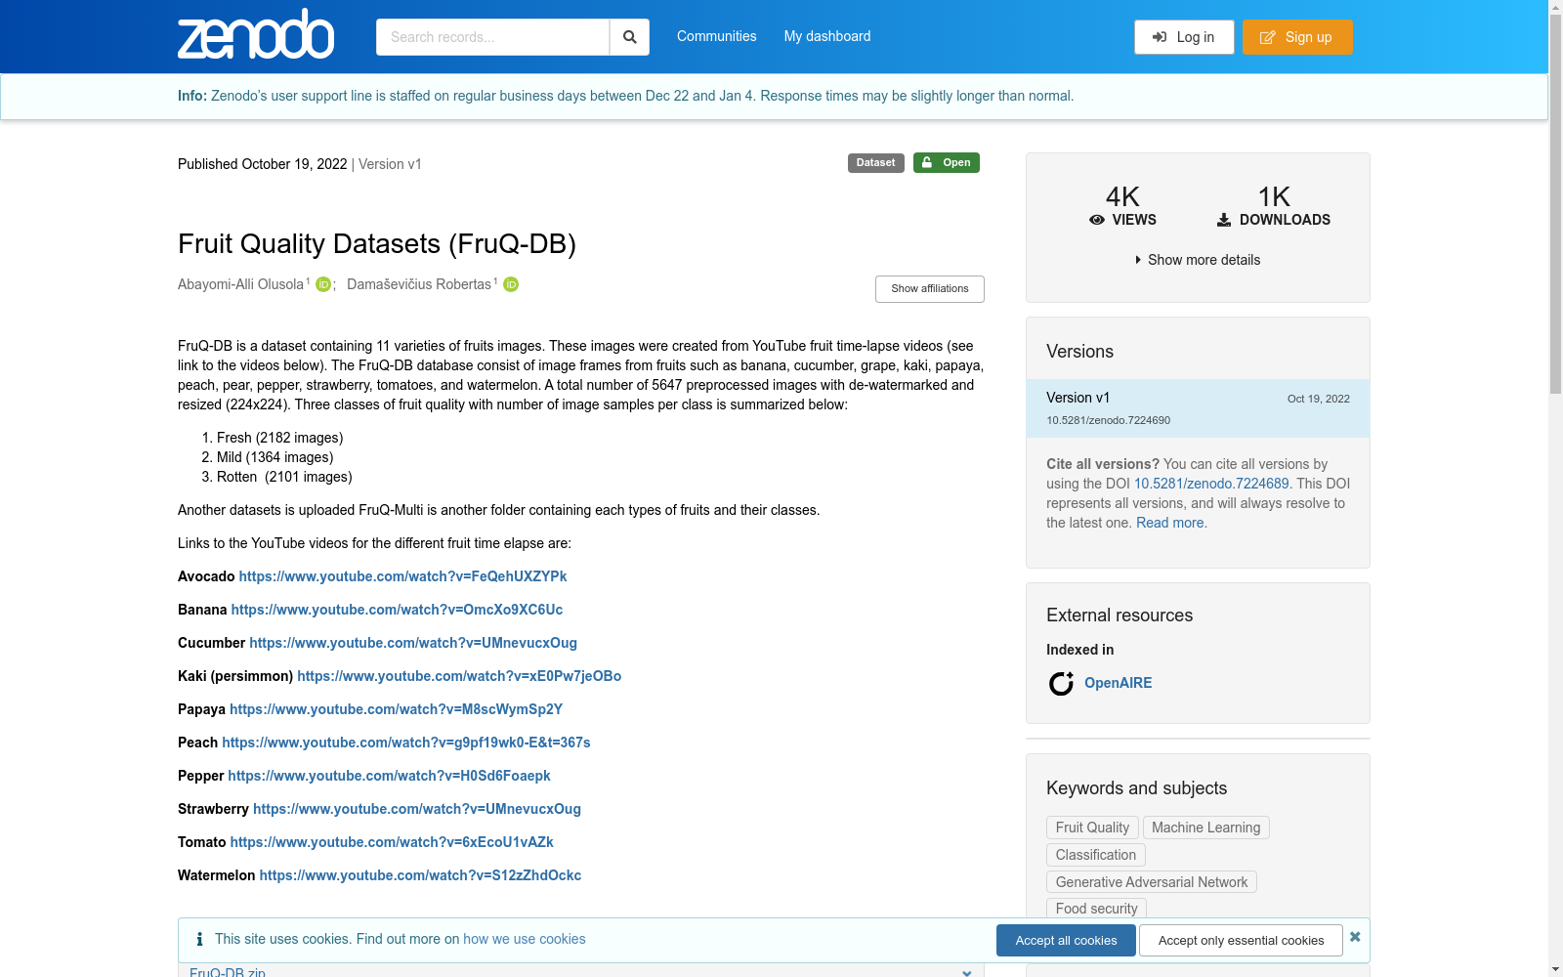This screenshot has width=1563, height=977.
Task: Expand the FruQ-DB.zip file chevron
Action: 966,972
